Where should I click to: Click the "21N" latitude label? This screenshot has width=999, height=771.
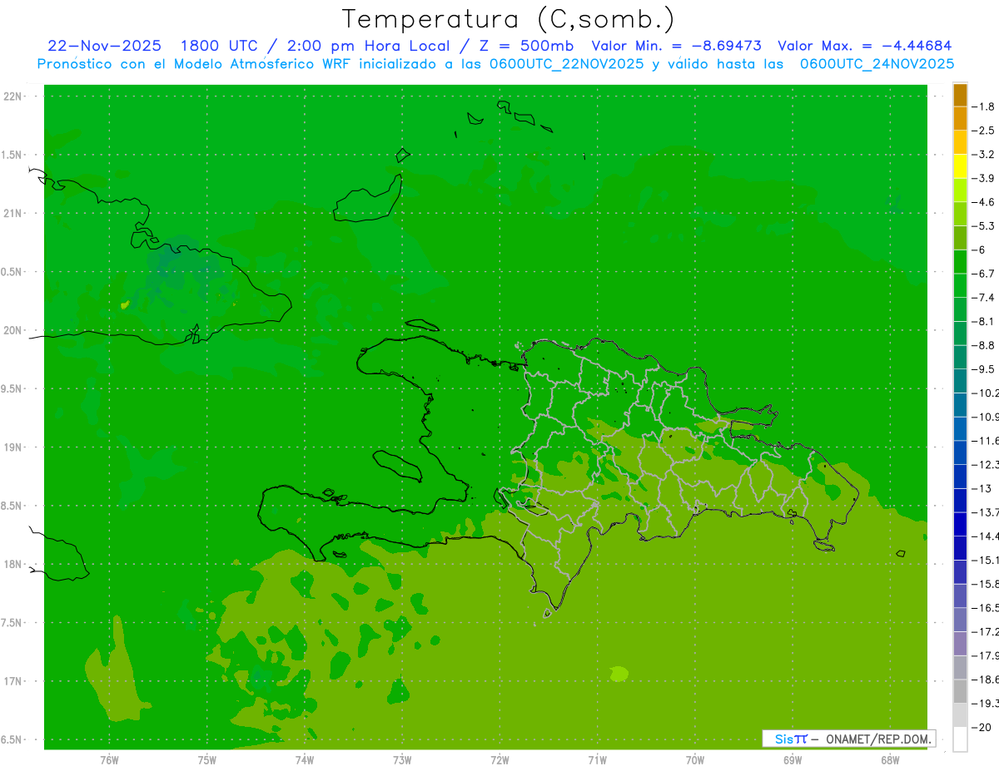click(13, 214)
